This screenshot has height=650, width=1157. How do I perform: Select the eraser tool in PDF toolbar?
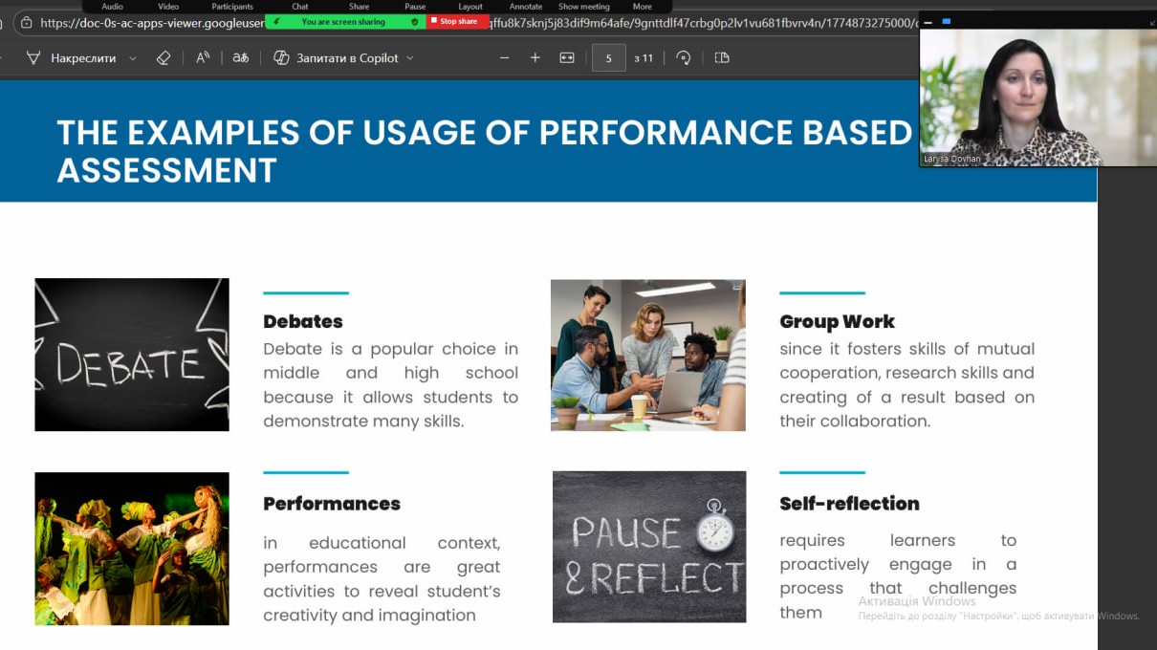click(163, 58)
